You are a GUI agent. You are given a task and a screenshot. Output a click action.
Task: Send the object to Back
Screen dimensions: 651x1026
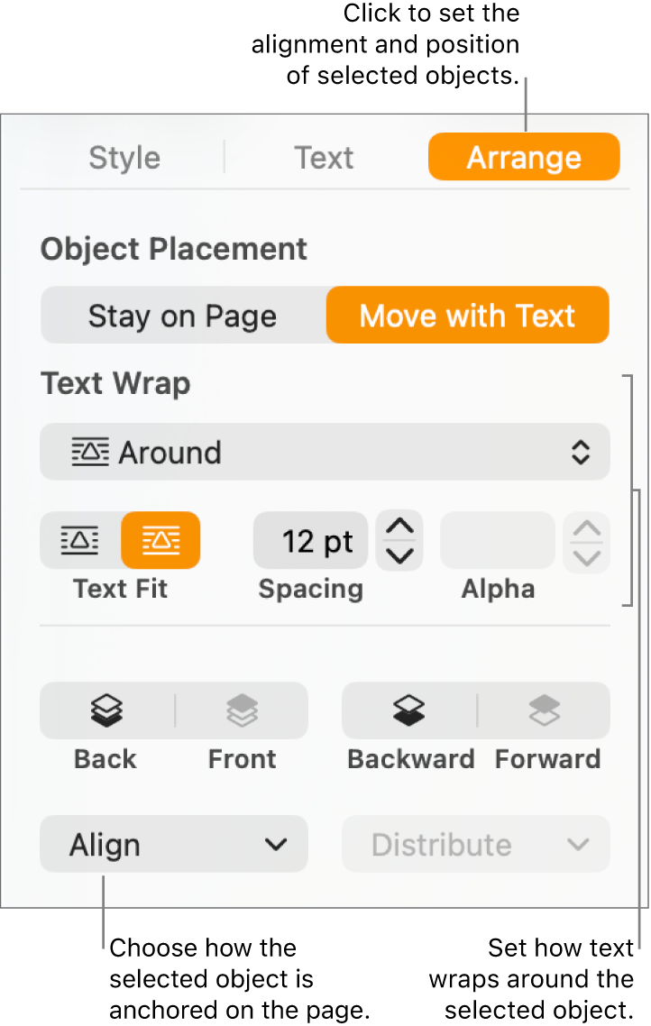(x=105, y=711)
